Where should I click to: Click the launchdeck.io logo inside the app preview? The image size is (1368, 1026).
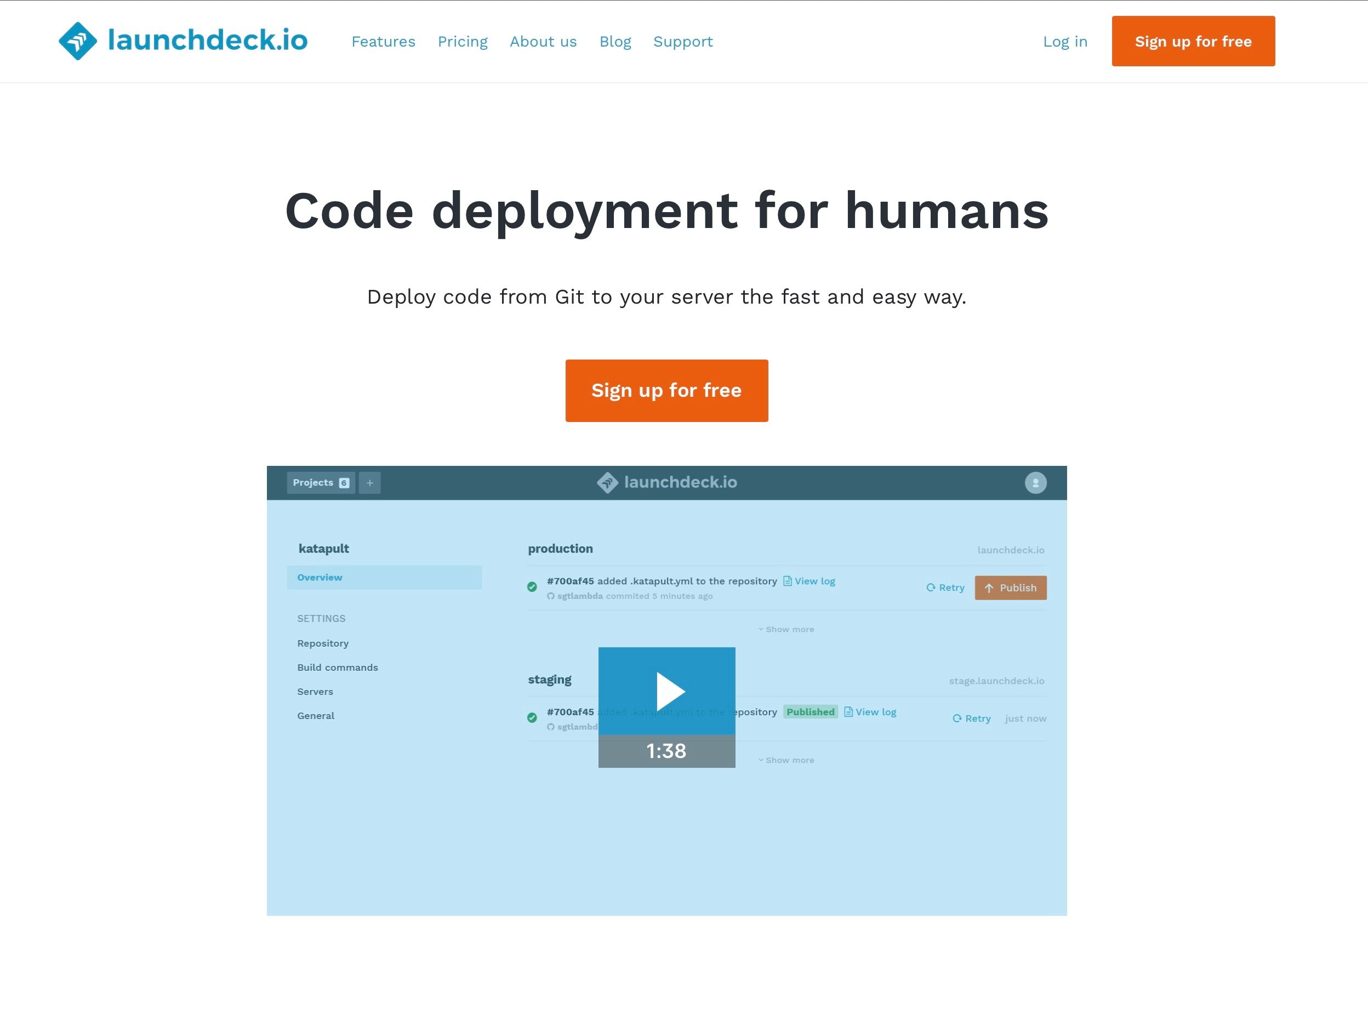[666, 482]
